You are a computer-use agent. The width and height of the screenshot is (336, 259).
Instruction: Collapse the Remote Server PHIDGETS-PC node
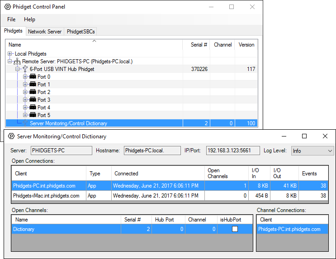[9, 61]
